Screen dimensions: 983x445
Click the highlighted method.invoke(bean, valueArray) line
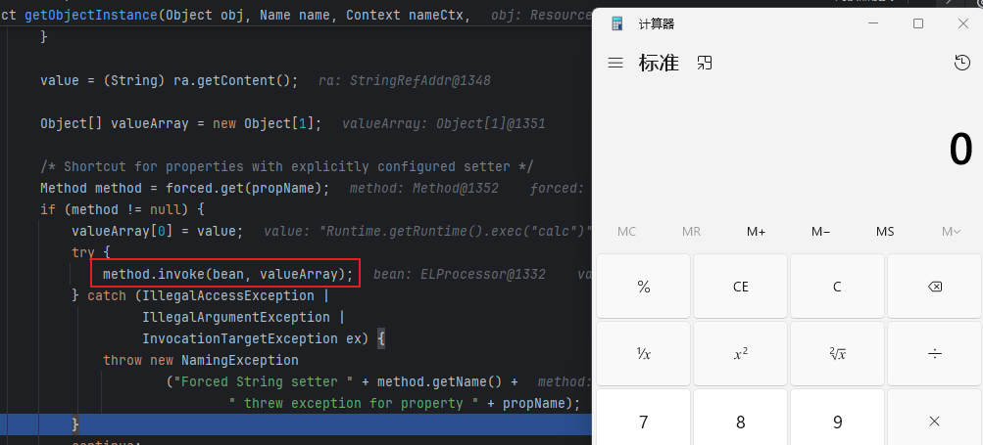point(225,274)
